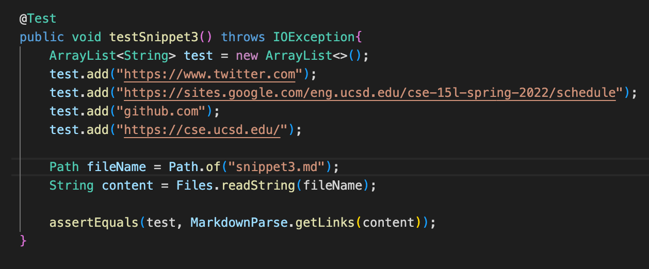Click the Files.readString method call
649x269 pixels.
(236, 186)
